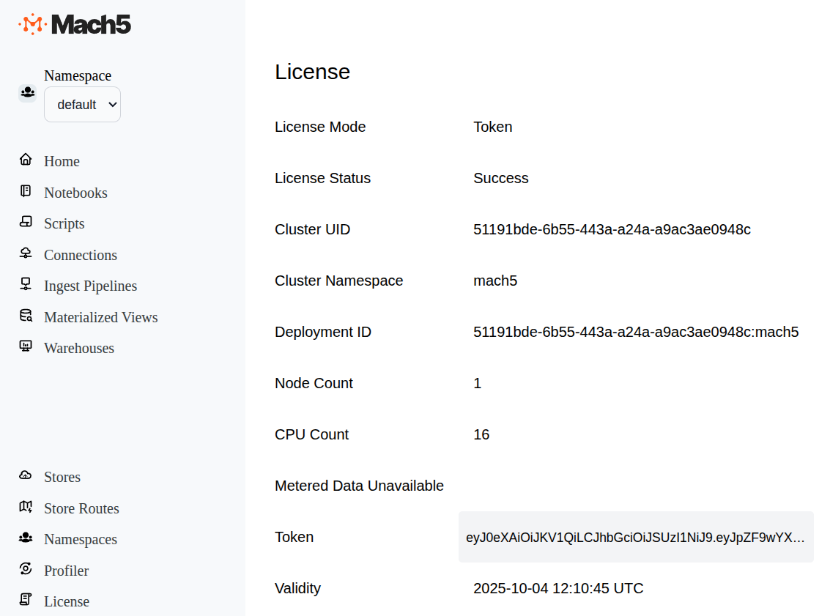The width and height of the screenshot is (830, 616).
Task: Open Store Routes from the sidebar
Action: tap(81, 508)
